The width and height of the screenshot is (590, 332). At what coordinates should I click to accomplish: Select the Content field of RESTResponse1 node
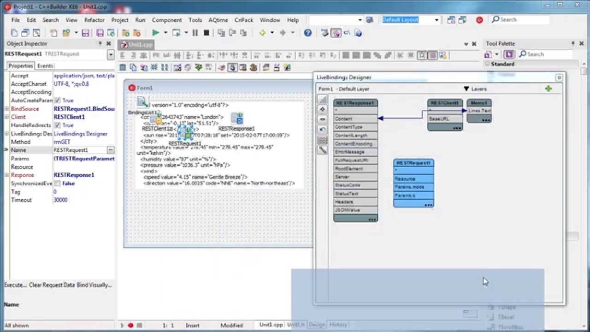355,119
